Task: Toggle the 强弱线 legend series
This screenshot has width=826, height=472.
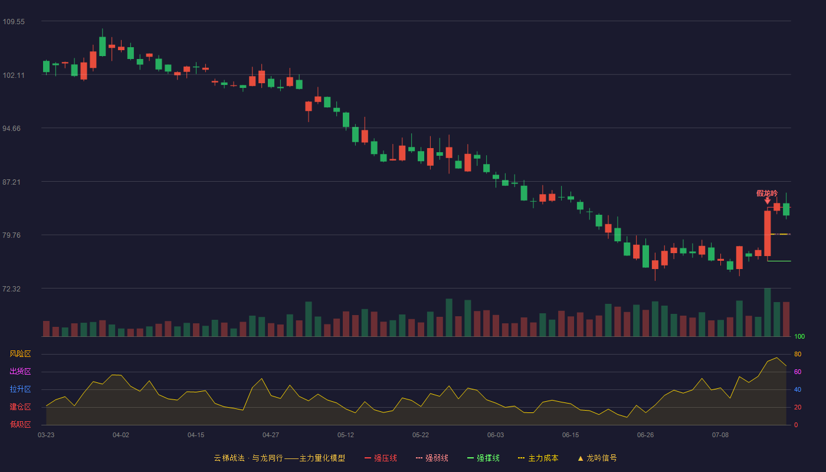Action: (x=432, y=458)
